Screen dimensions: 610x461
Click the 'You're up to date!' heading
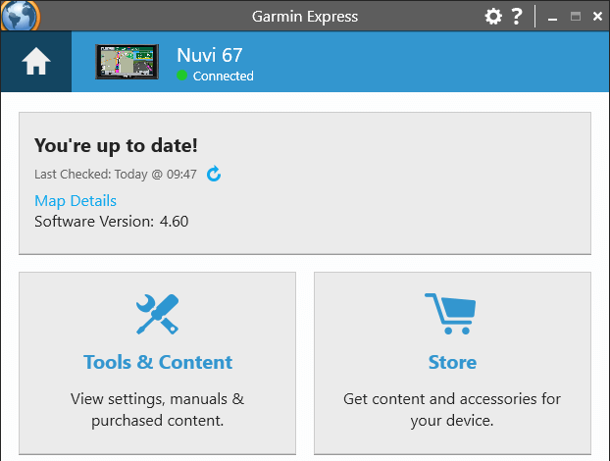(x=116, y=146)
